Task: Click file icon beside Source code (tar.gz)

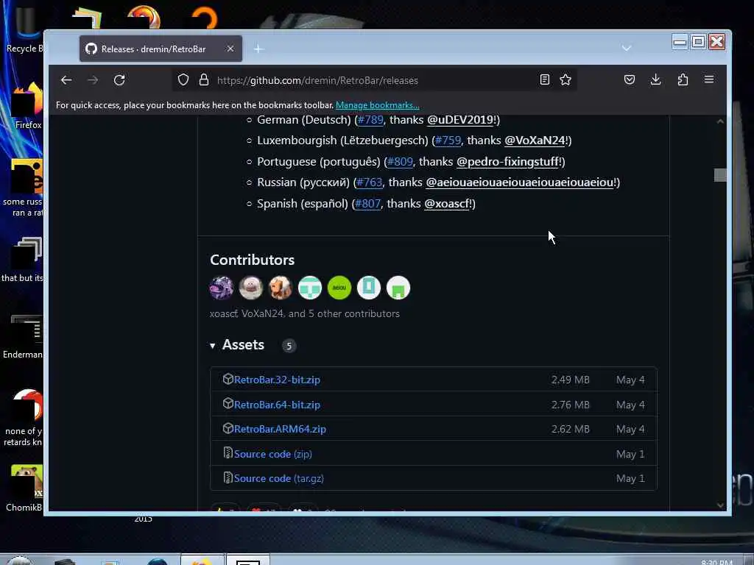Action: tap(228, 477)
